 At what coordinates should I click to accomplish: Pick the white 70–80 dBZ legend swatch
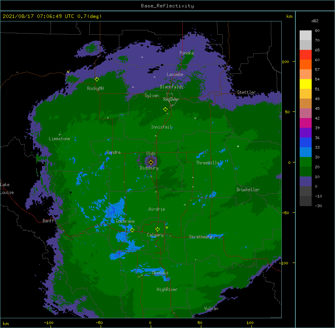pos(305,35)
